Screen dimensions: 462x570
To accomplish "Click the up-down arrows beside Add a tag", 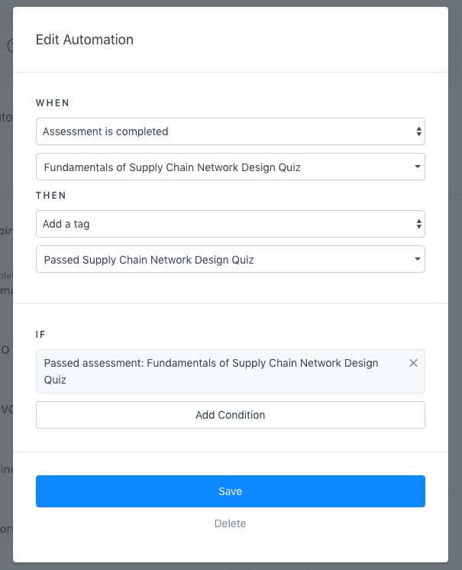I will (x=418, y=224).
